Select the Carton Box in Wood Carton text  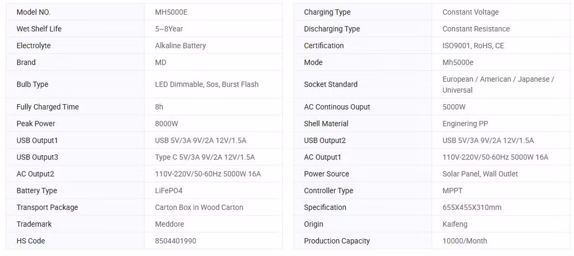[x=199, y=208]
